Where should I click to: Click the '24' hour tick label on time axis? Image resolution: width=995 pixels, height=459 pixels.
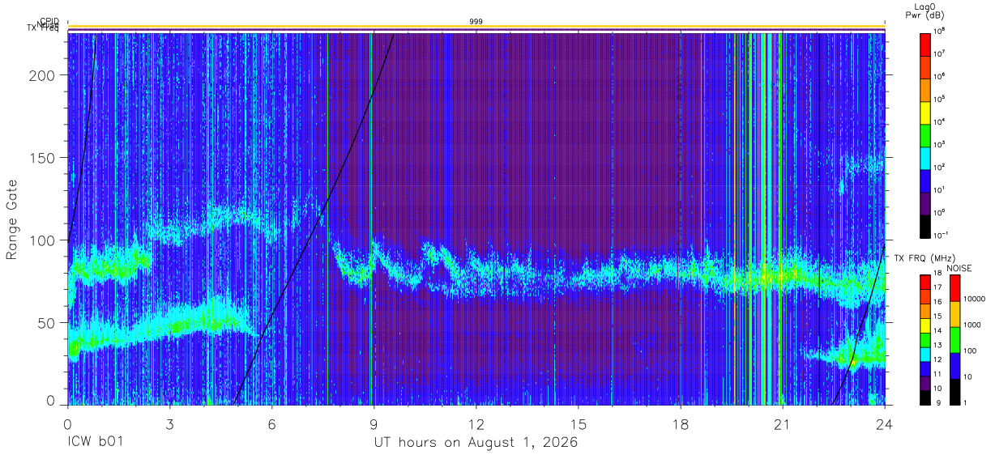[884, 424]
